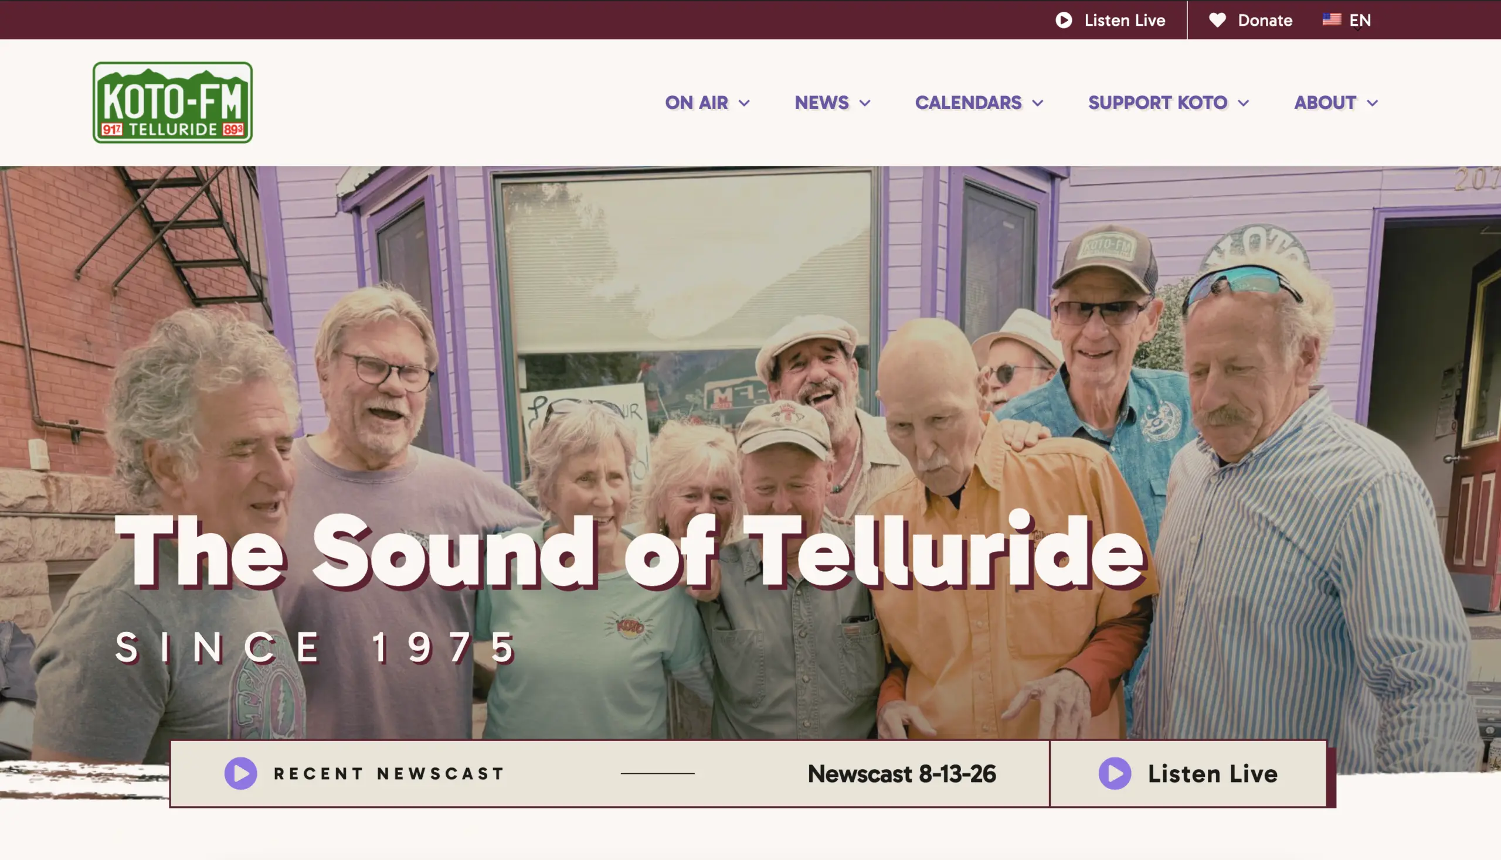Image resolution: width=1501 pixels, height=860 pixels.
Task: Select the EN language selector
Action: tap(1360, 20)
